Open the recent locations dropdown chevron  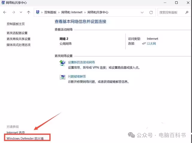pos(21,13)
